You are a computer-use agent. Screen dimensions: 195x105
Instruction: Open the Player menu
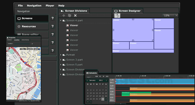(x=50, y=5)
